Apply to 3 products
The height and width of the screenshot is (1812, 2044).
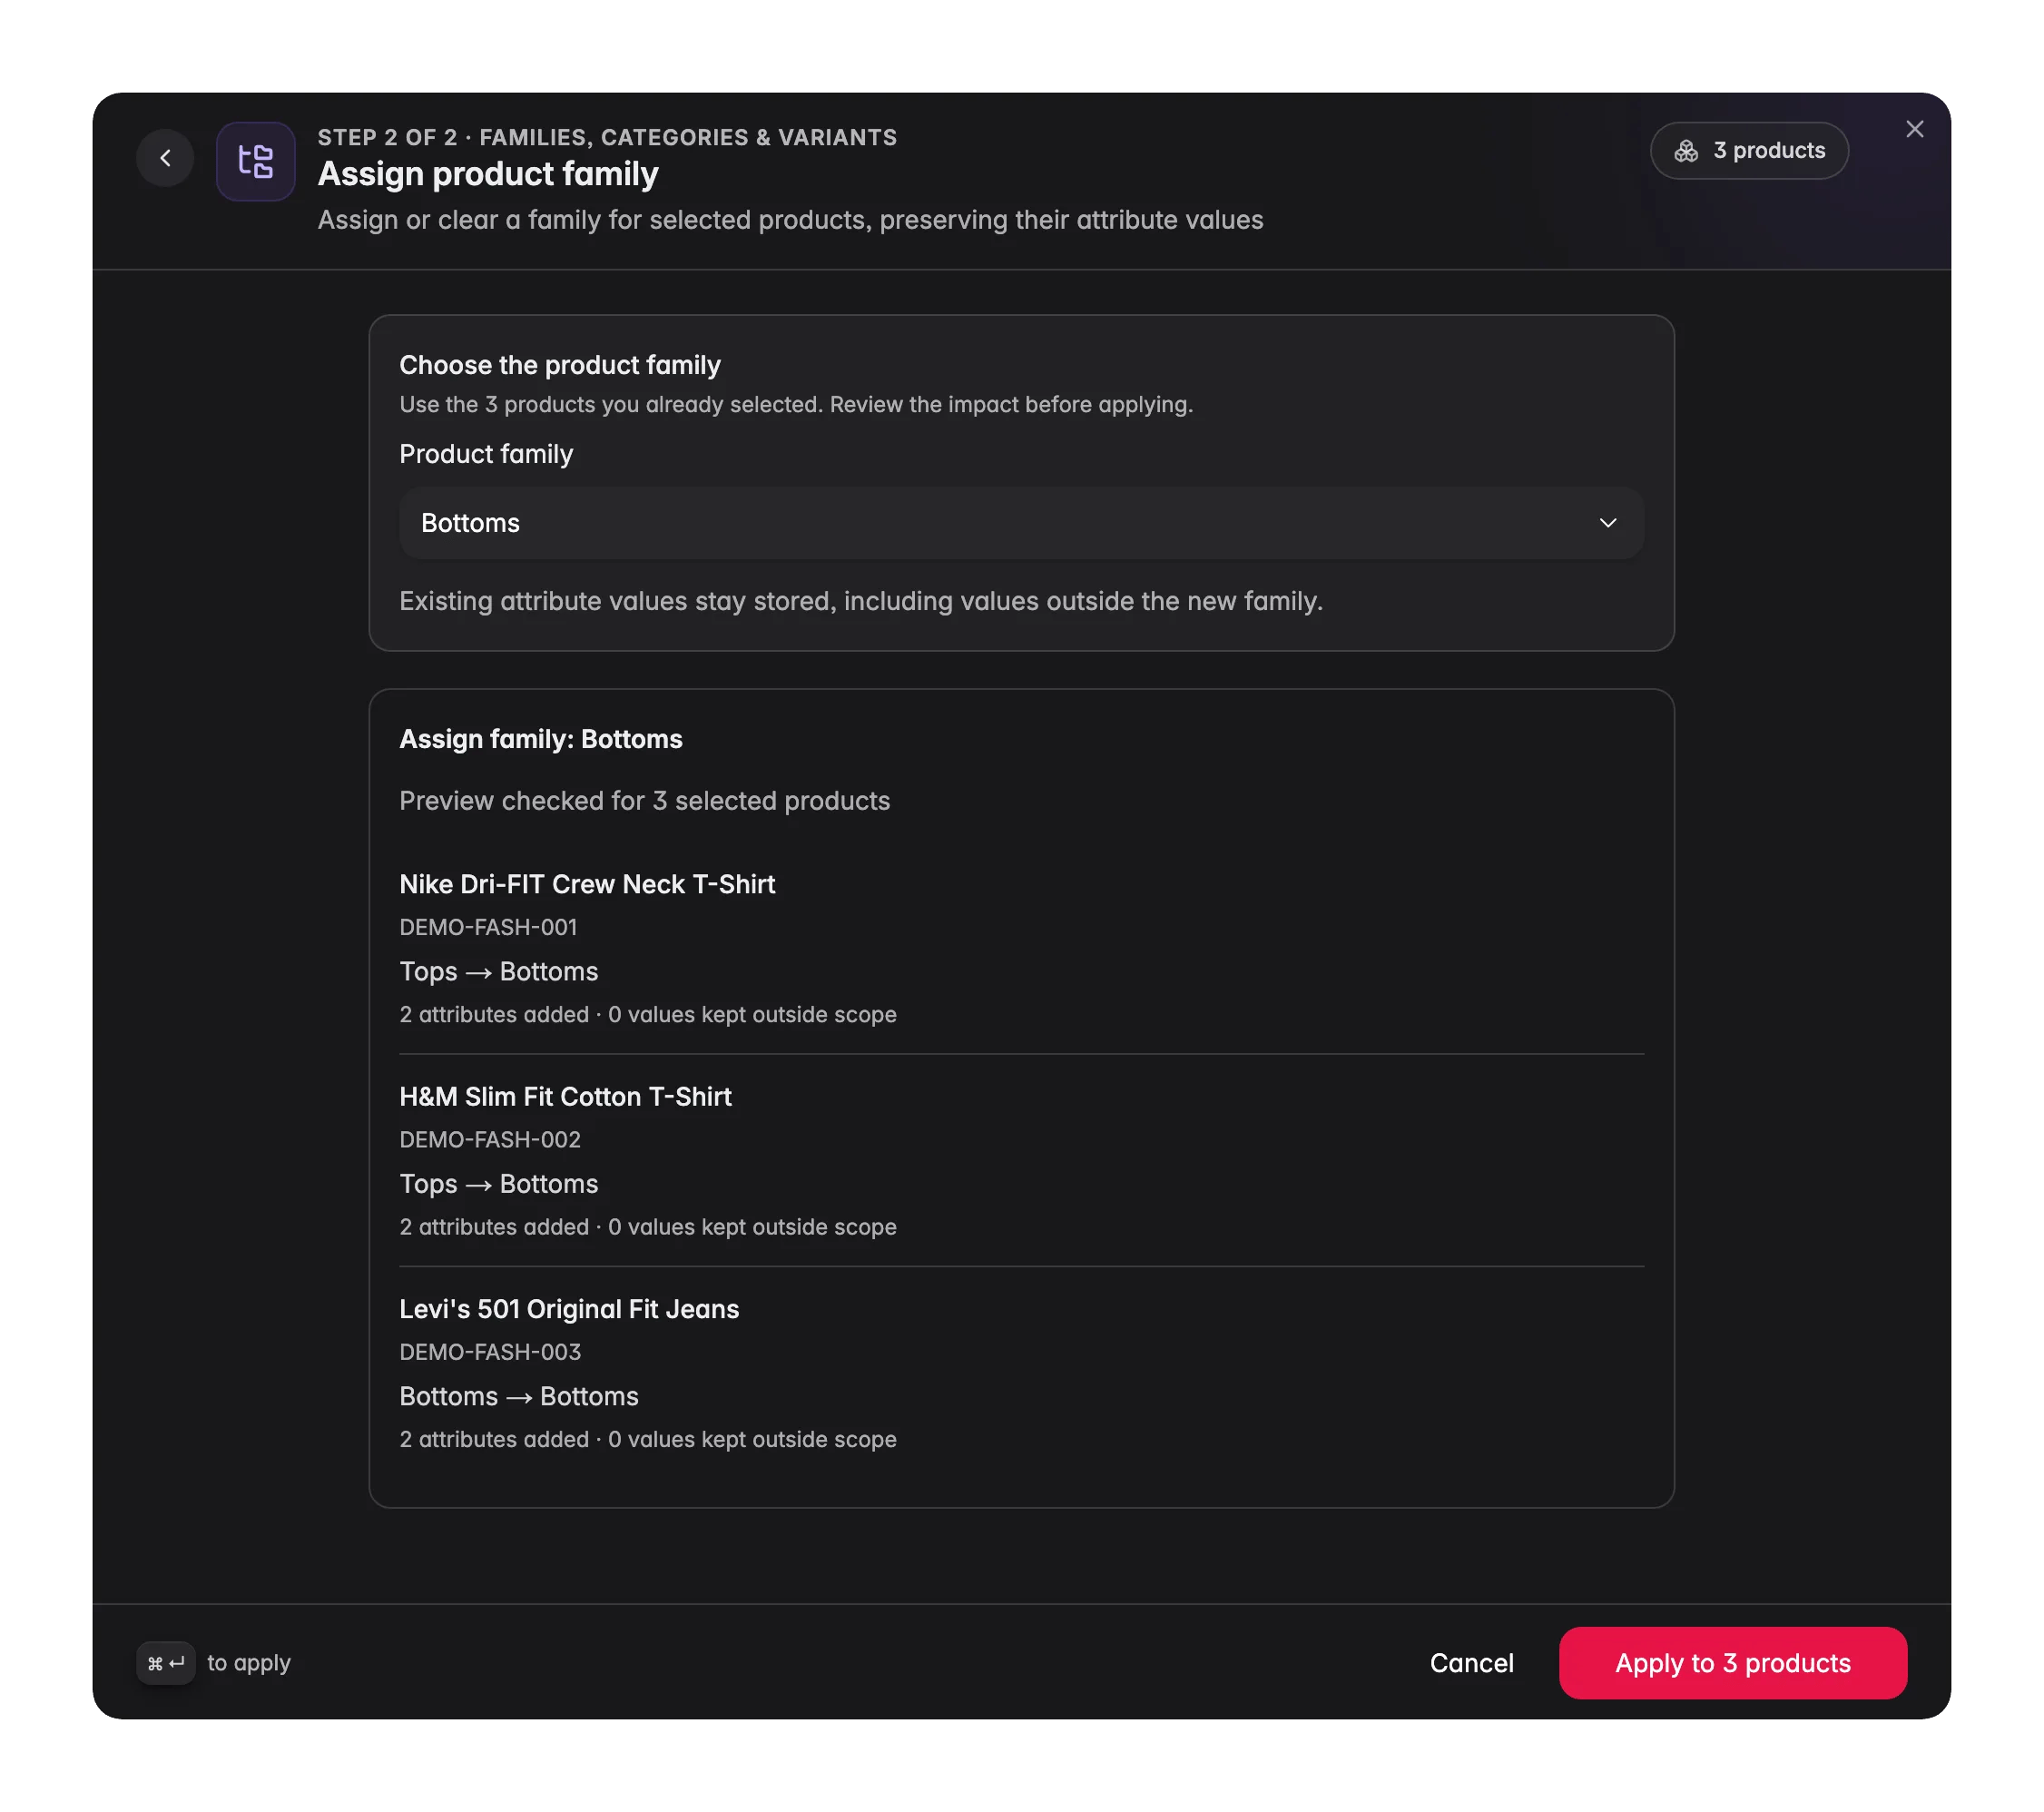click(x=1732, y=1663)
